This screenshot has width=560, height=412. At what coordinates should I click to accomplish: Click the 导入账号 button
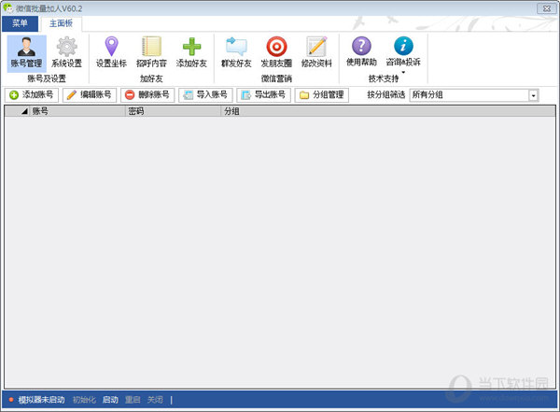click(x=205, y=95)
